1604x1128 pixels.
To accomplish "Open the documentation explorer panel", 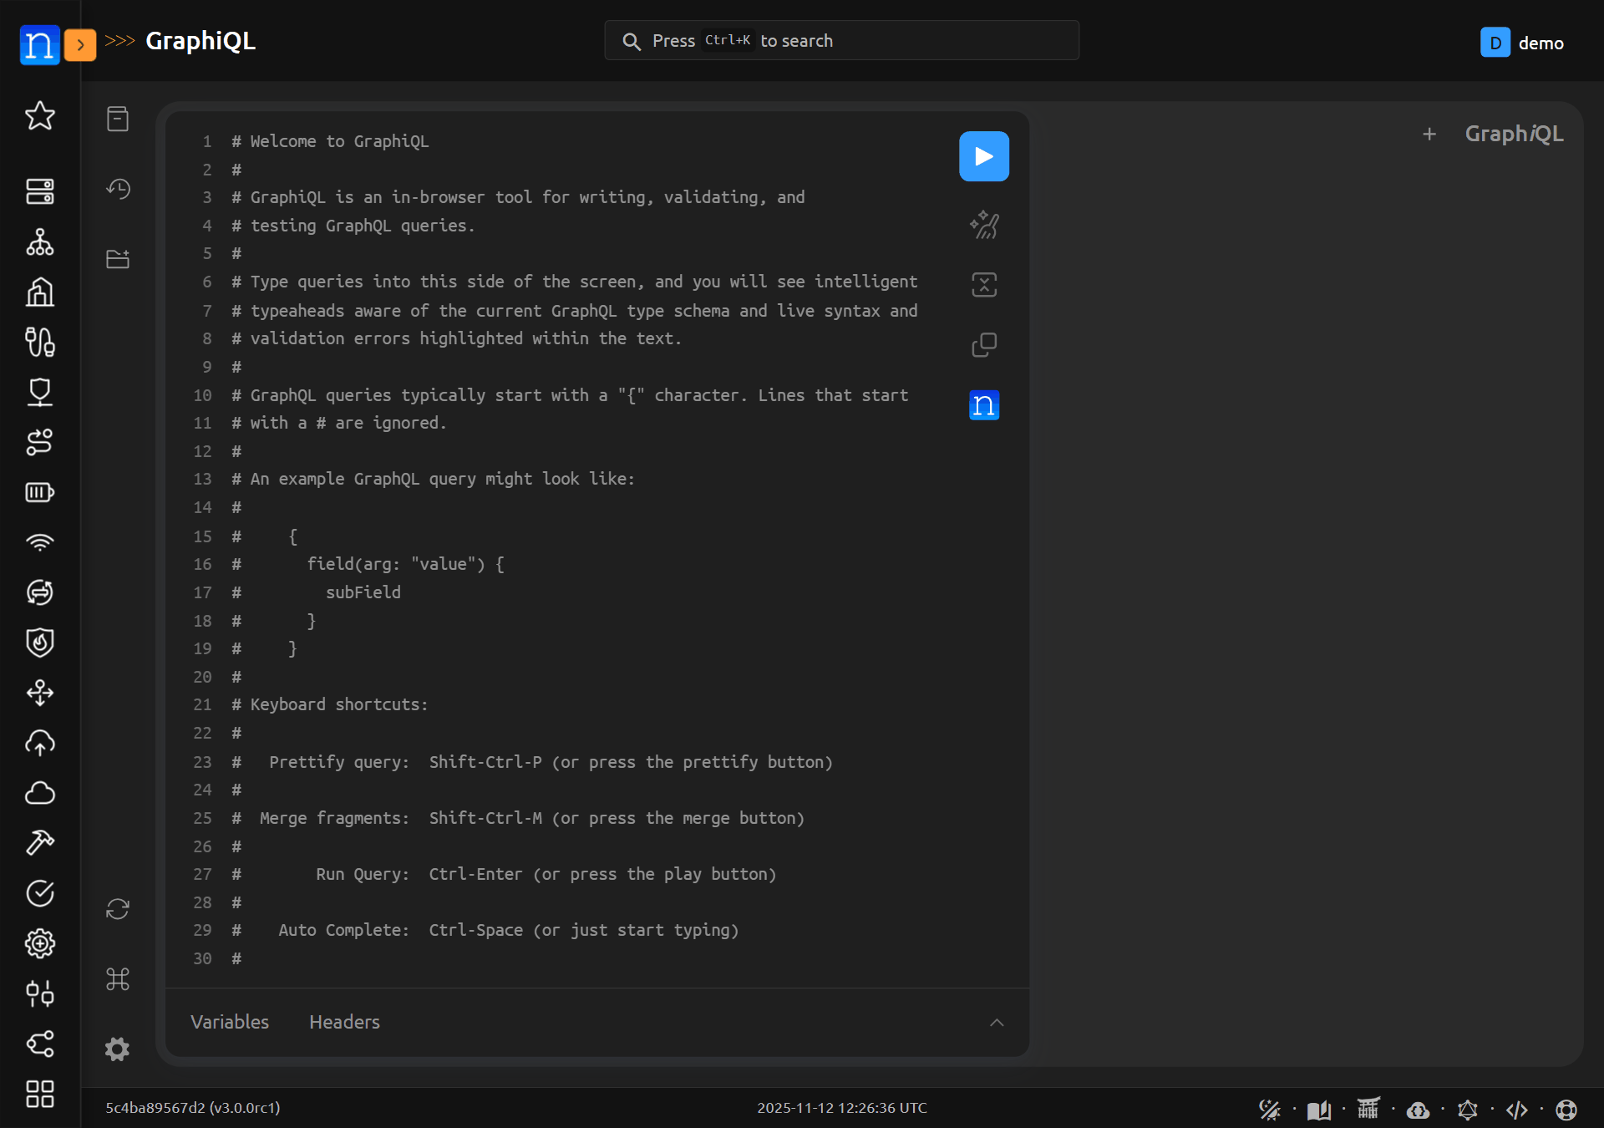I will [x=118, y=119].
